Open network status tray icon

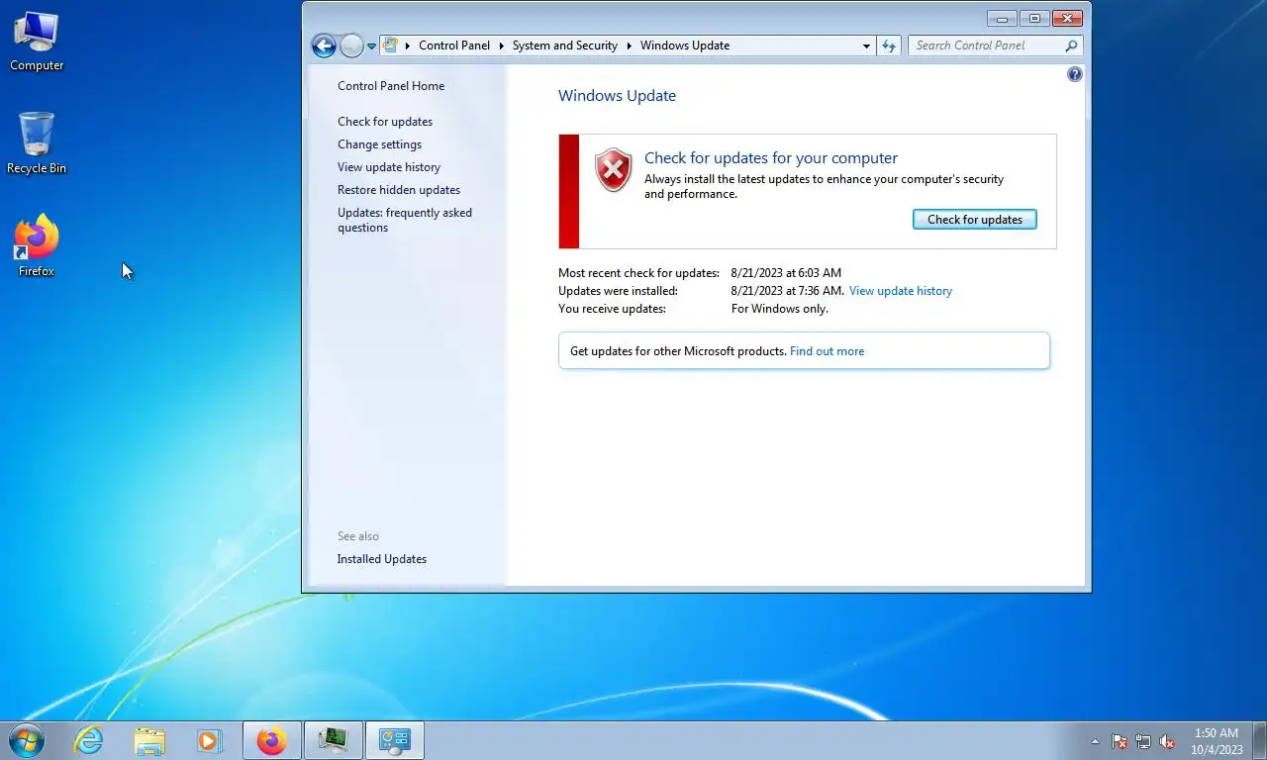(1143, 741)
